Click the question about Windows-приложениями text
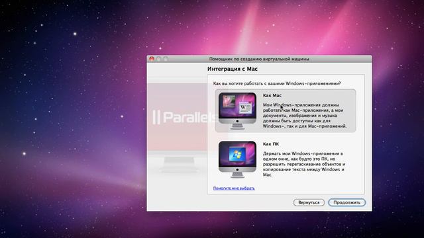Screen dimensions: 424x238 point(277,83)
